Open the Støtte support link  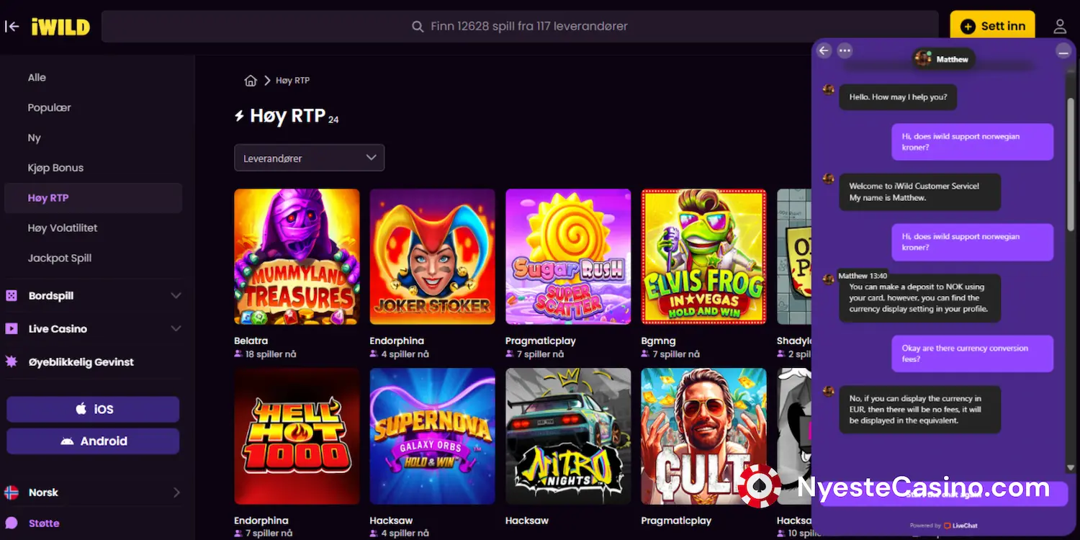[x=44, y=523]
